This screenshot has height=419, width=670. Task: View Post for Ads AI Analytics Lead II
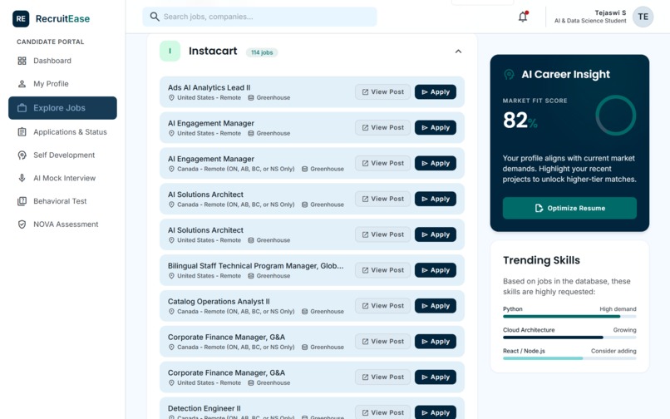coord(383,92)
